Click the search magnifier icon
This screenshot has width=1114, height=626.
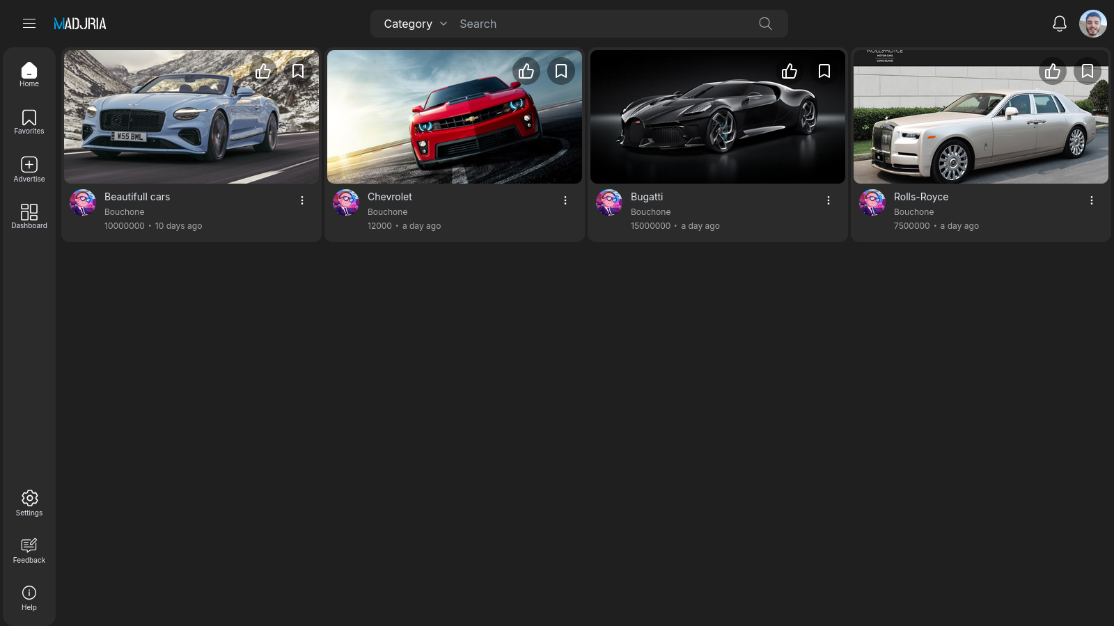pos(765,24)
